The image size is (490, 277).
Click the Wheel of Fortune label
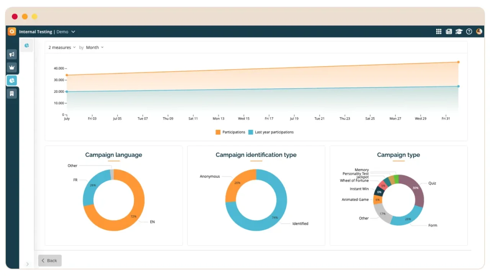[354, 181]
